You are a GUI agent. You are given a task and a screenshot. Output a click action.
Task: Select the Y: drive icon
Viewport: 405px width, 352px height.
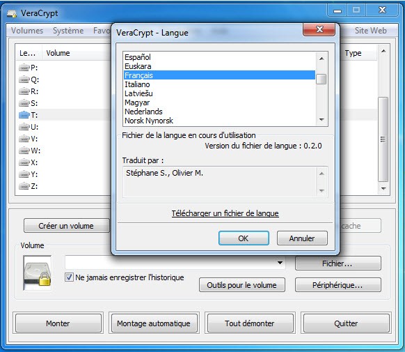24,174
